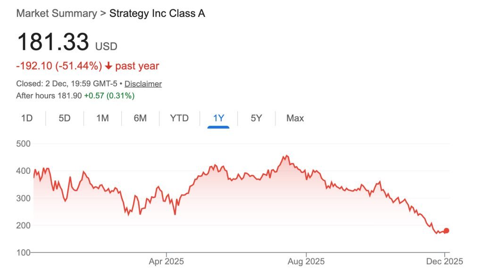Click the Dec 2025 axis label
Screen dimensions: 483x277
446,261
